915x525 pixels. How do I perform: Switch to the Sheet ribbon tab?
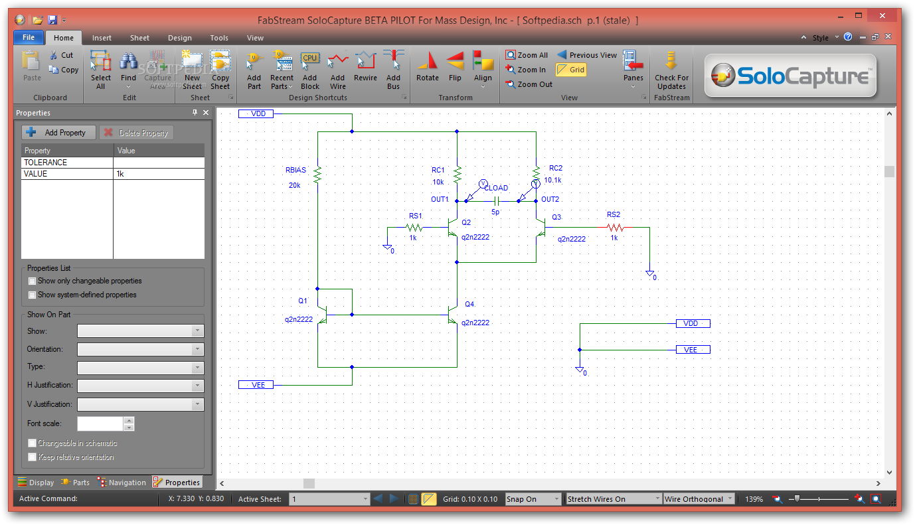[x=139, y=38]
